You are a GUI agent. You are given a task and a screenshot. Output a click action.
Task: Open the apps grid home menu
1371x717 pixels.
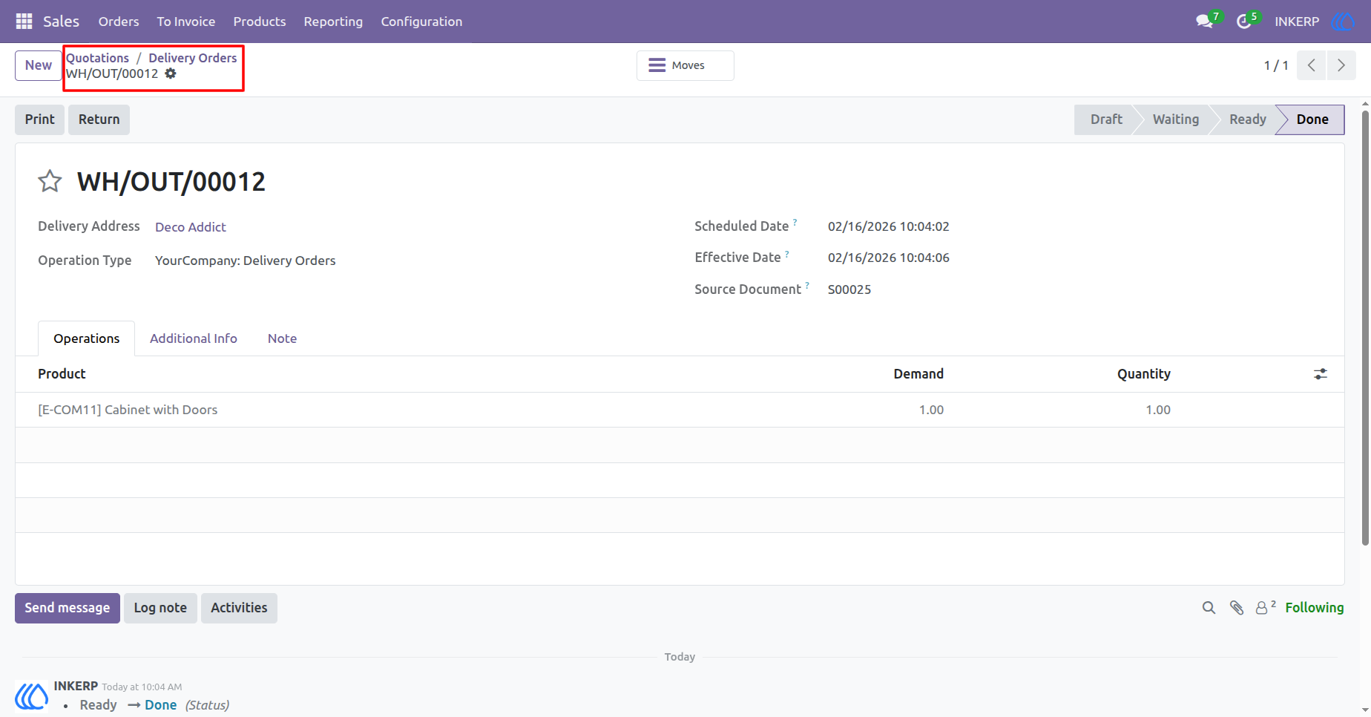click(24, 22)
